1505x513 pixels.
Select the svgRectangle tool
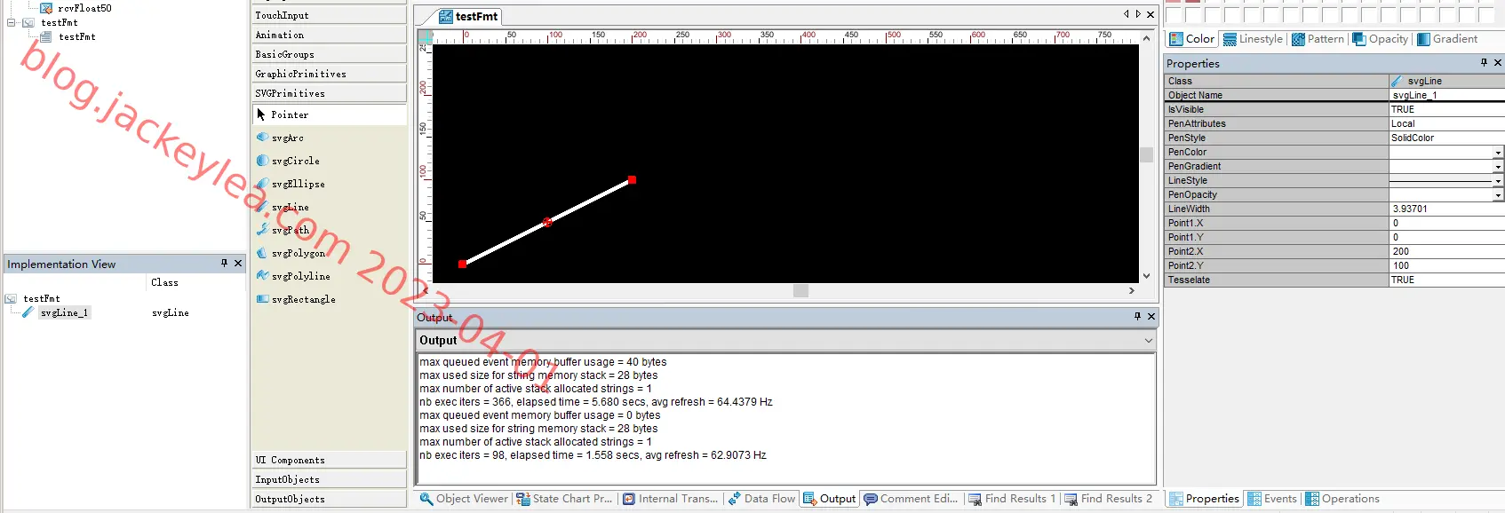click(x=303, y=299)
